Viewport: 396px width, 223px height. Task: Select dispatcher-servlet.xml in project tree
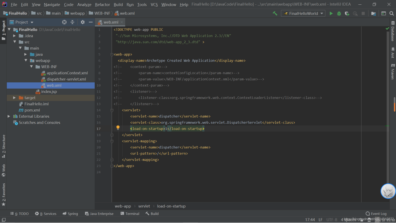(66, 79)
